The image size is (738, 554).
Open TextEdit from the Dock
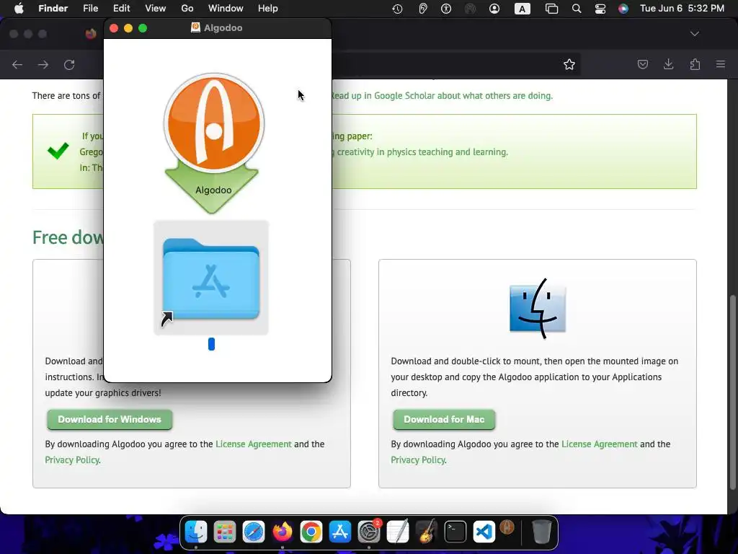coord(398,532)
